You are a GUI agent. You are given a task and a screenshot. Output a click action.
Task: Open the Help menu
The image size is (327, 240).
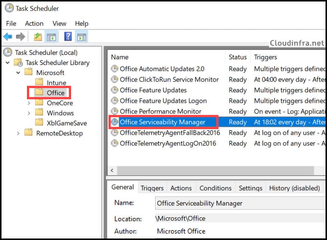82,24
